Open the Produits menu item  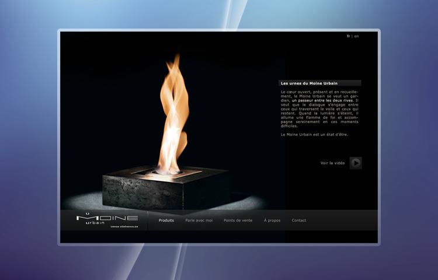coord(166,220)
